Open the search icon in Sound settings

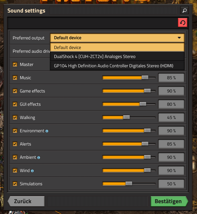pos(185,11)
